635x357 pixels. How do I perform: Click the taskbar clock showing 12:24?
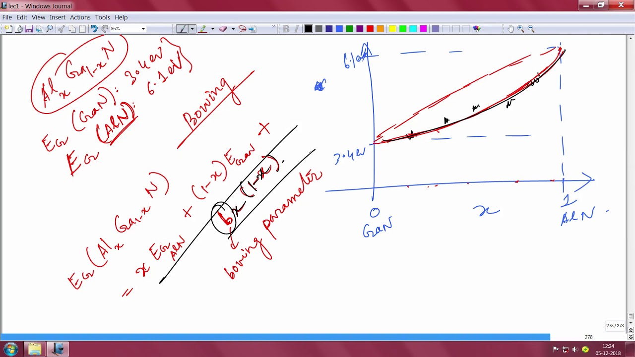609,350
